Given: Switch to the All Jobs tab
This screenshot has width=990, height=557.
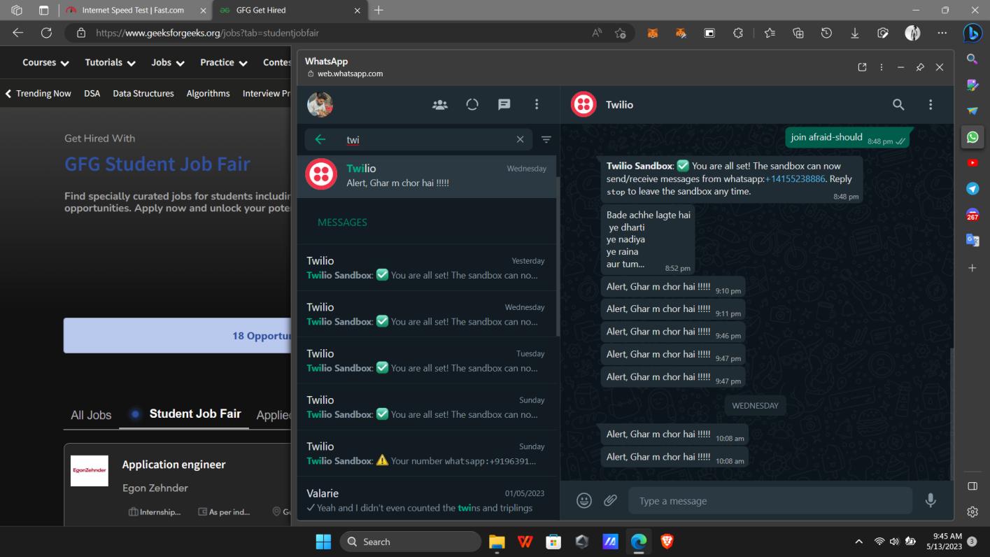Looking at the screenshot, I should pyautogui.click(x=91, y=415).
